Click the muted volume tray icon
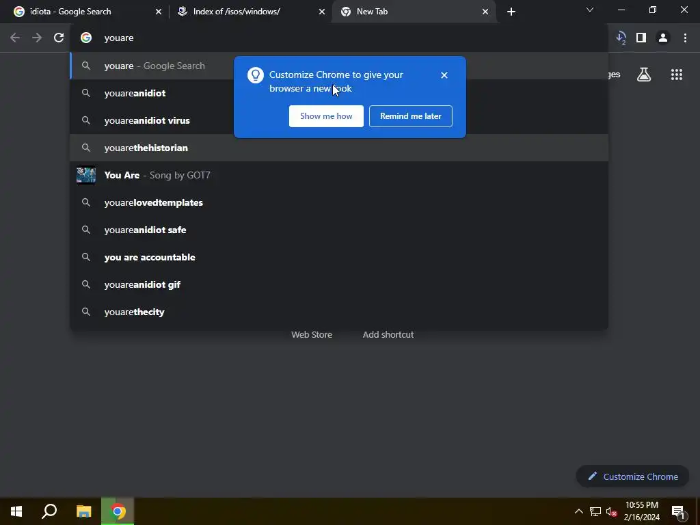The image size is (700, 525). click(612, 511)
